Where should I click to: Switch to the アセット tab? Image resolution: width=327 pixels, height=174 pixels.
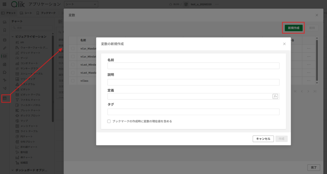click(x=9, y=13)
